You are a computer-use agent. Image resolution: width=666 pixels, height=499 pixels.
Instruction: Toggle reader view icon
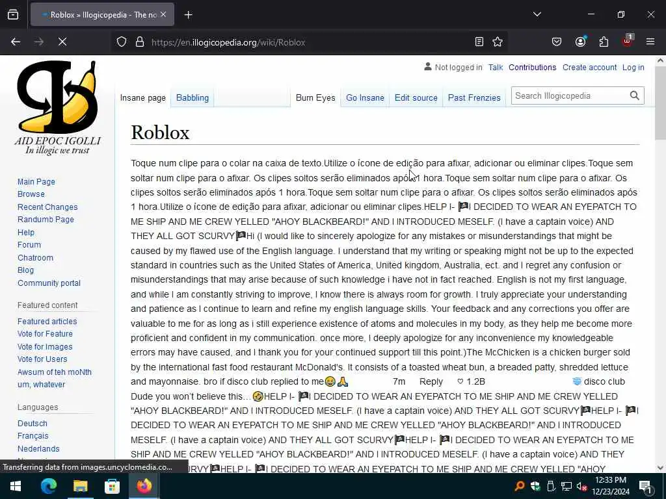479,42
